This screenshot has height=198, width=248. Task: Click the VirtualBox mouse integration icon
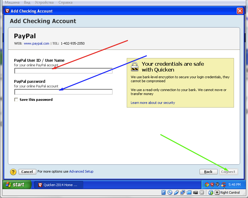click(x=211, y=193)
